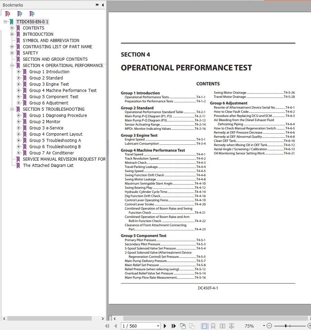This screenshot has height=330, width=311.
Task: Collapse the Bookmarks panel with the left arrow
Action: pos(103,5)
